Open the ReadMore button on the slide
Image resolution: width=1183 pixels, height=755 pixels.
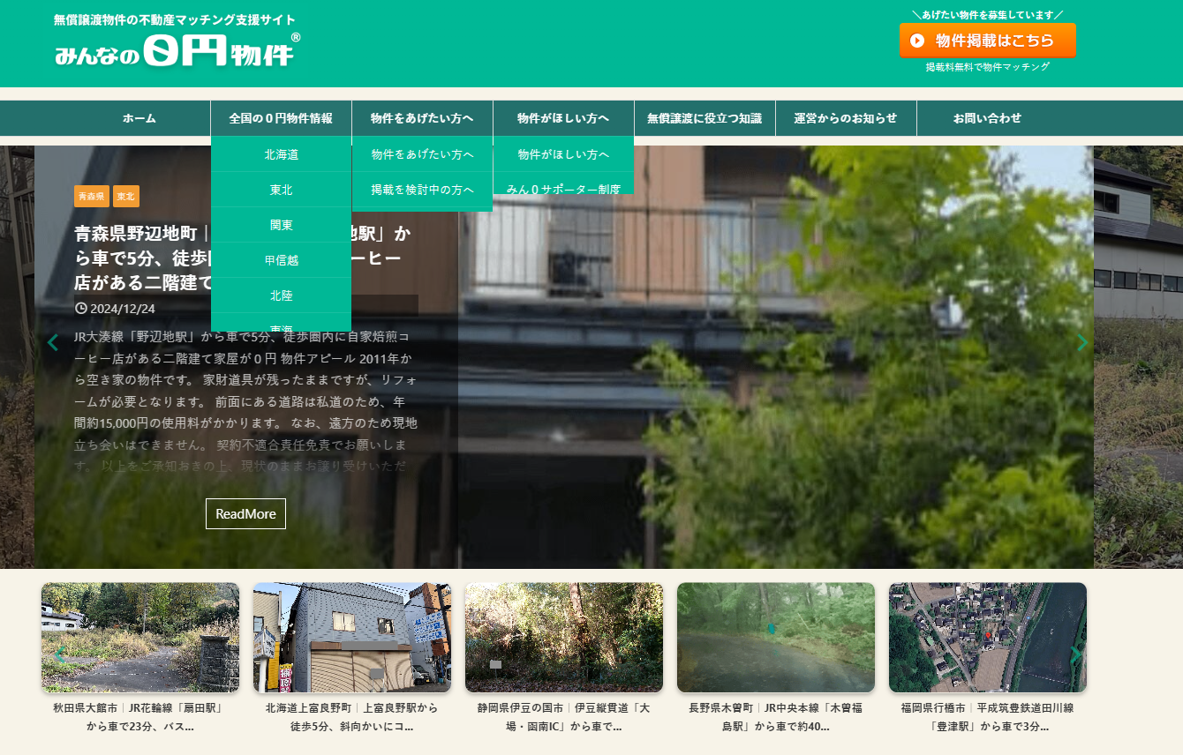tap(245, 513)
